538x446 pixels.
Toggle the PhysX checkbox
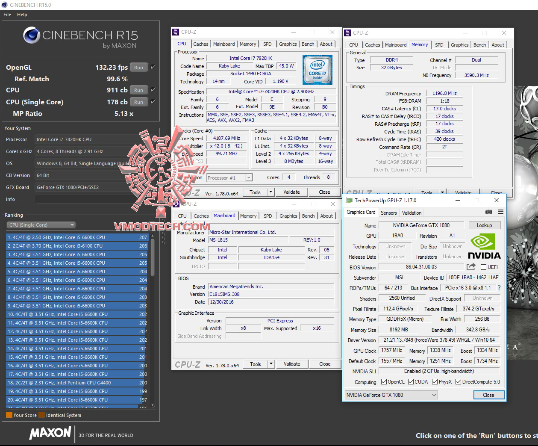pos(435,382)
